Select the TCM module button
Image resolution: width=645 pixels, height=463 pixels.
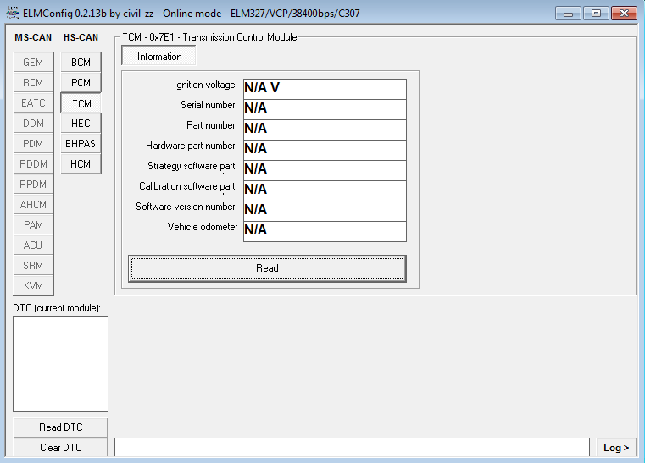point(81,103)
